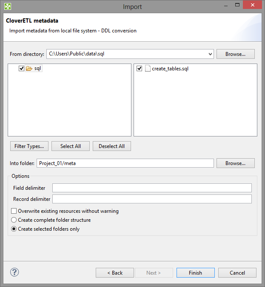Click the CloverETL app icon in title bar
The width and height of the screenshot is (265, 287).
point(8,6)
